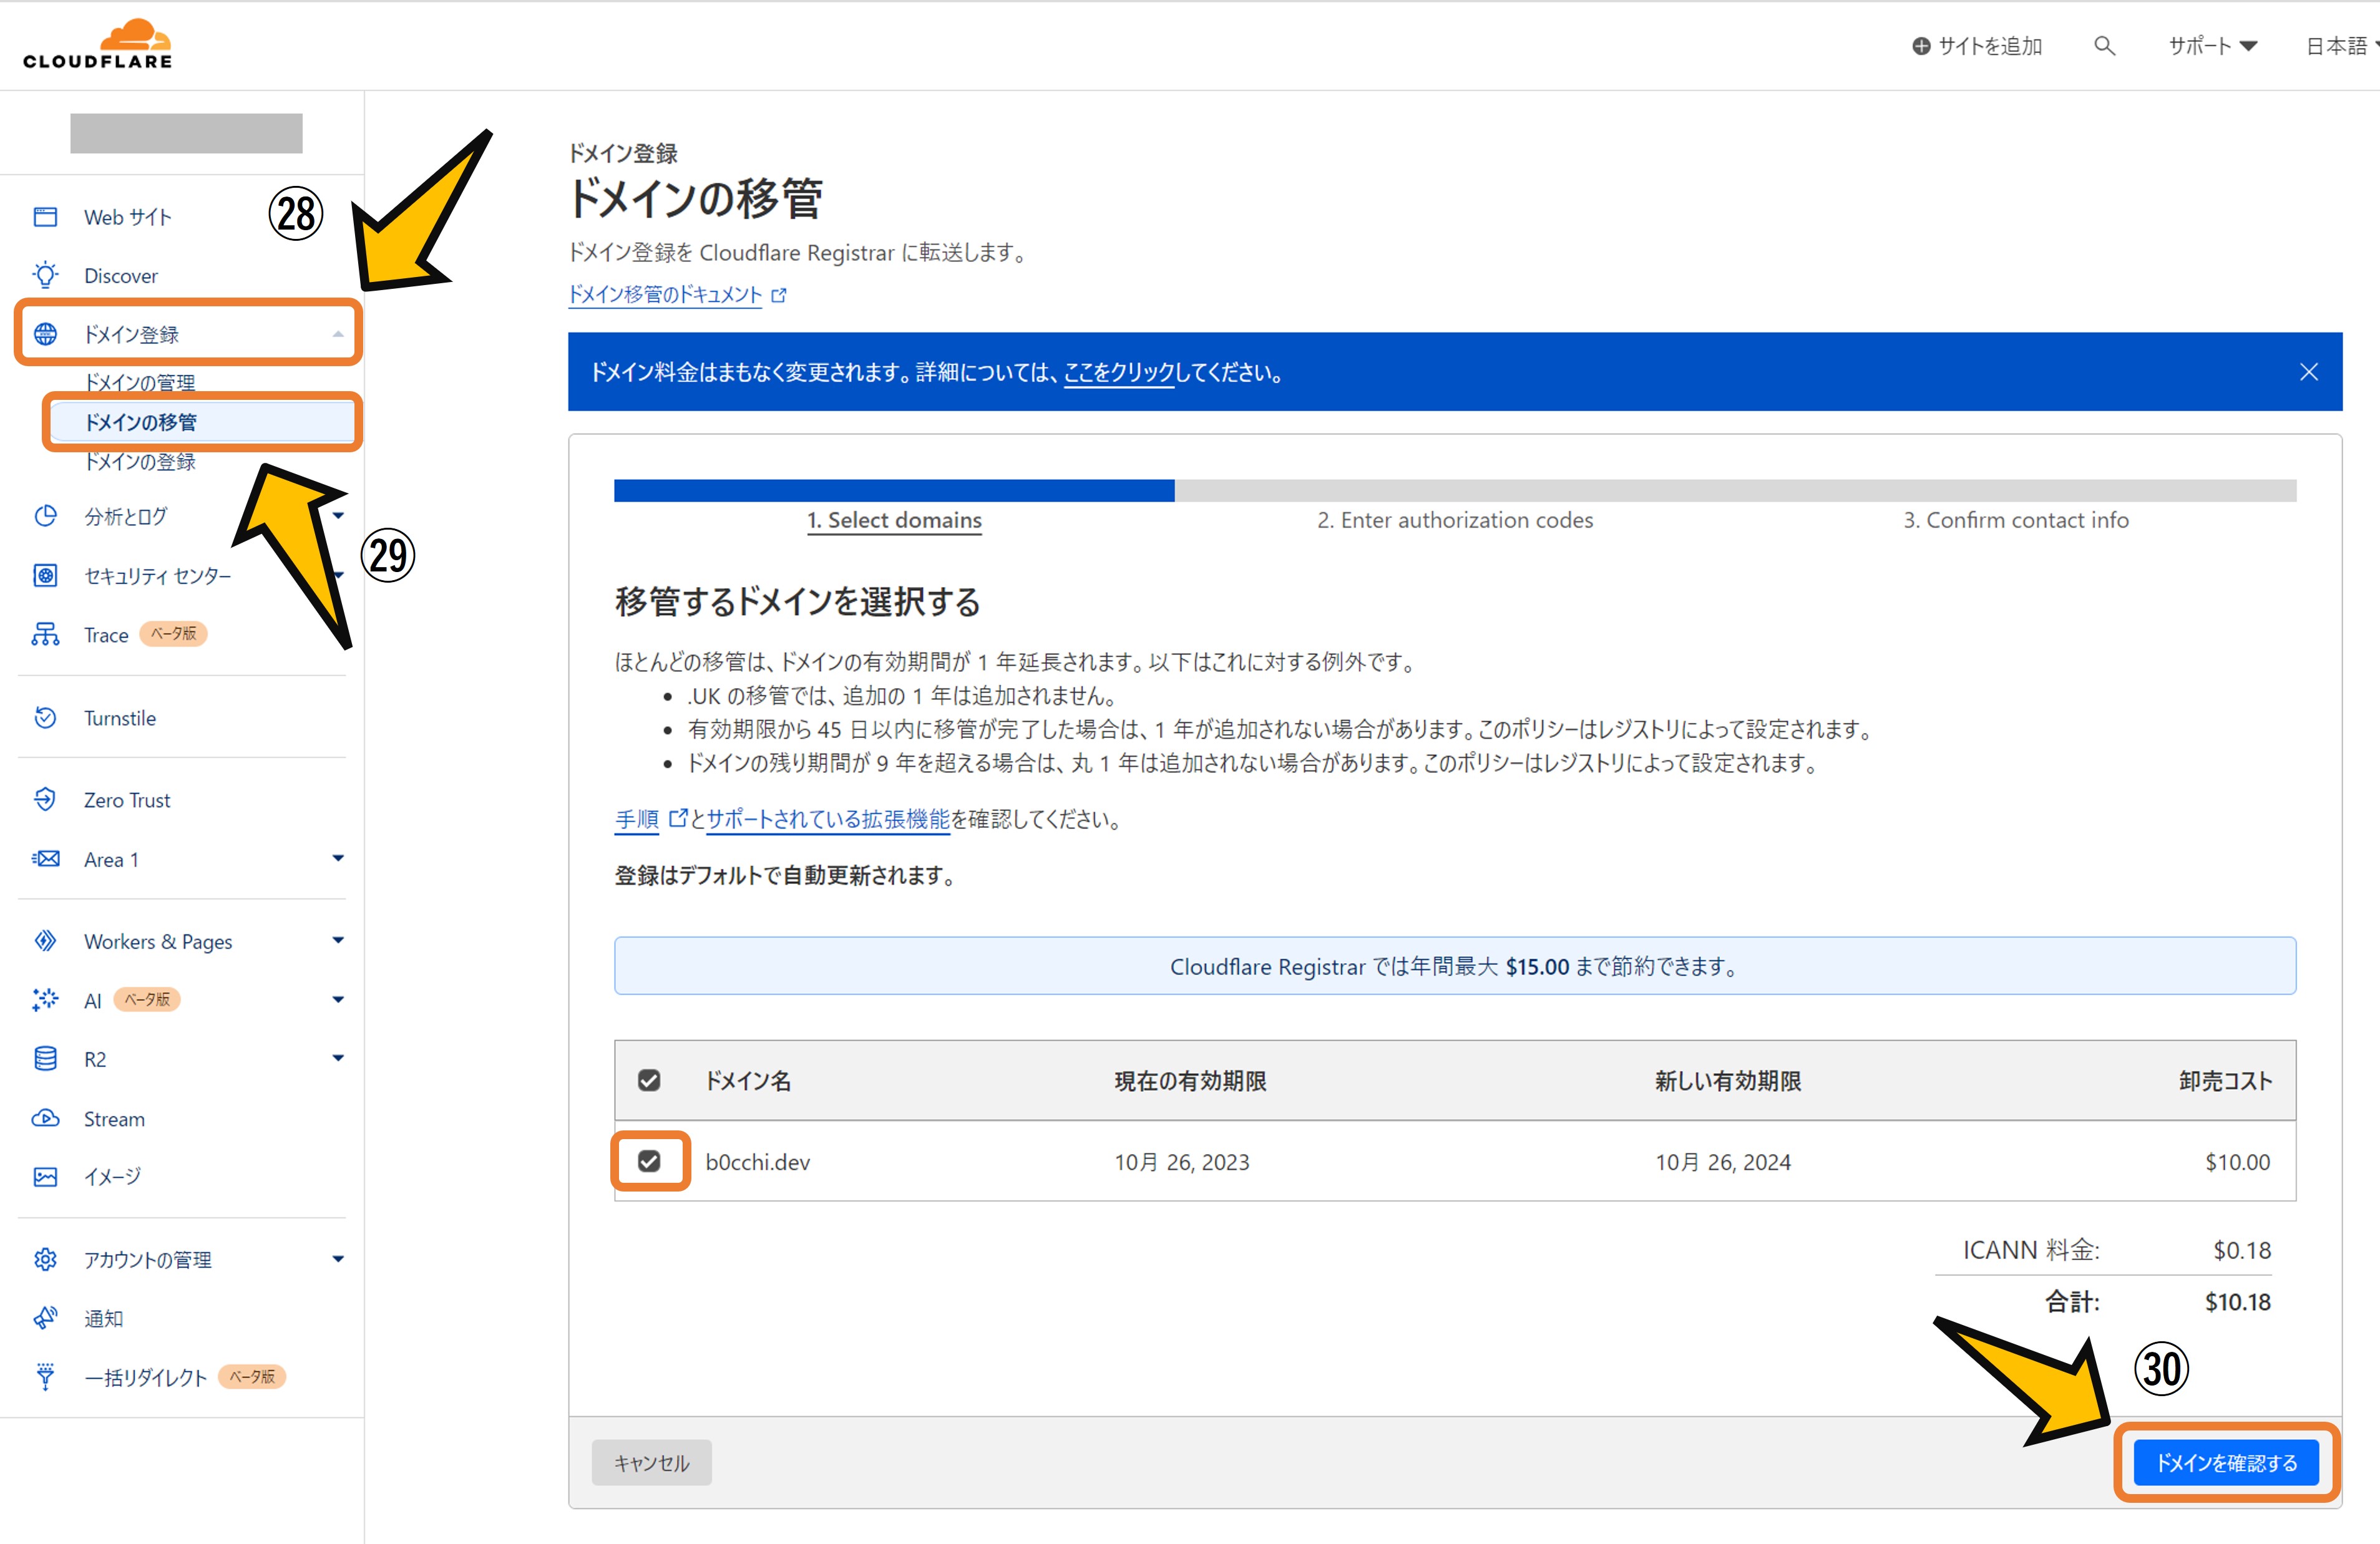Screen dimensions: 2380x1544
Task: Click the 通知 megaphone icon
Action: pos(45,1318)
